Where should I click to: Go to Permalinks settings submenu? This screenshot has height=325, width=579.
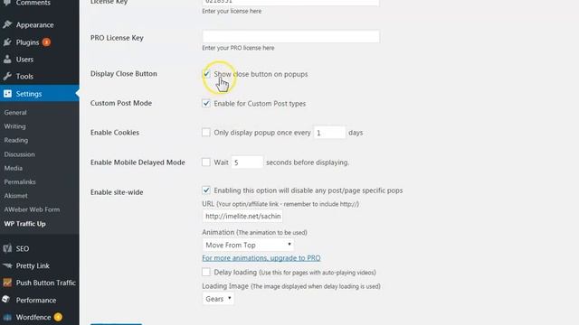(x=20, y=181)
